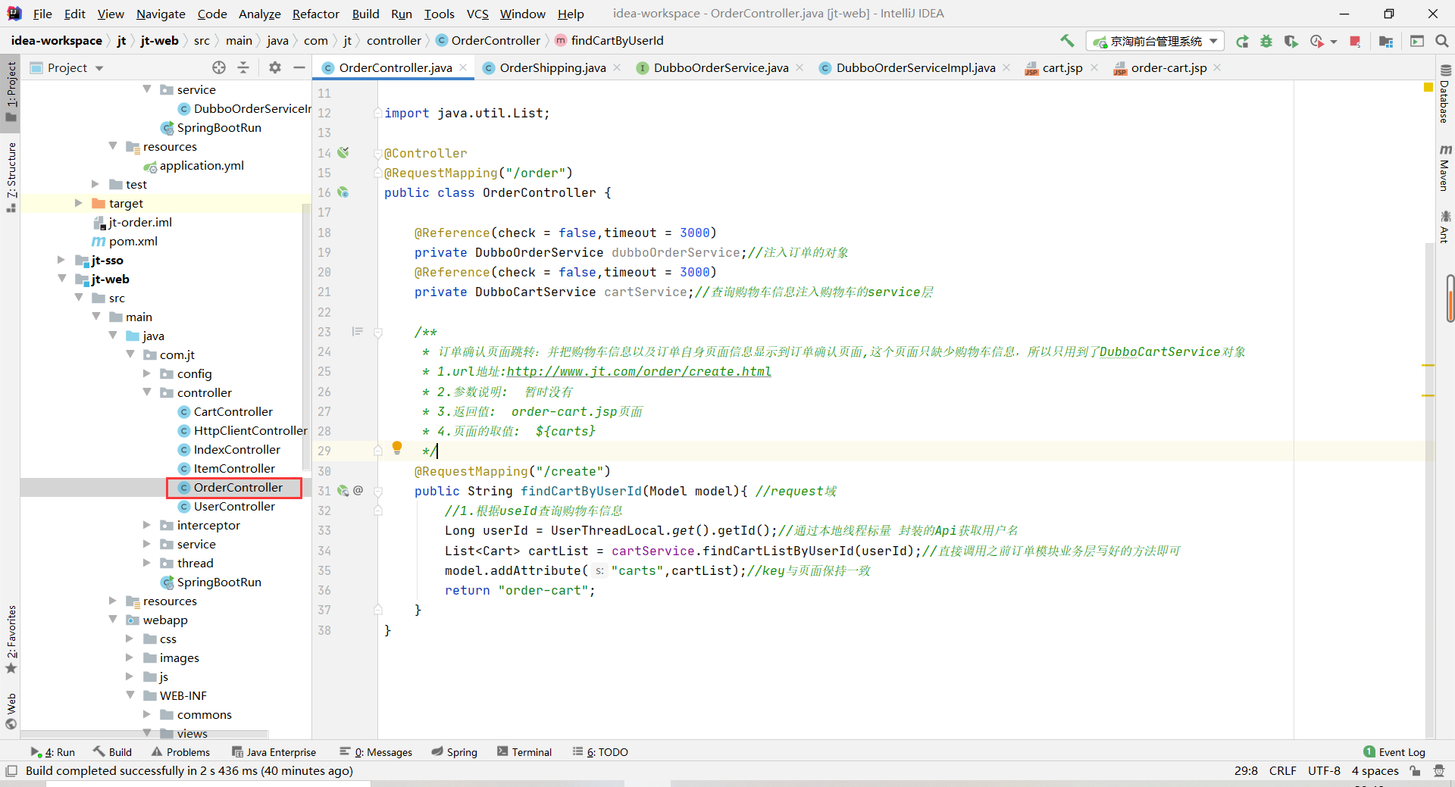Screen dimensions: 1455x787
Task: Expand the config package
Action: 147,373
